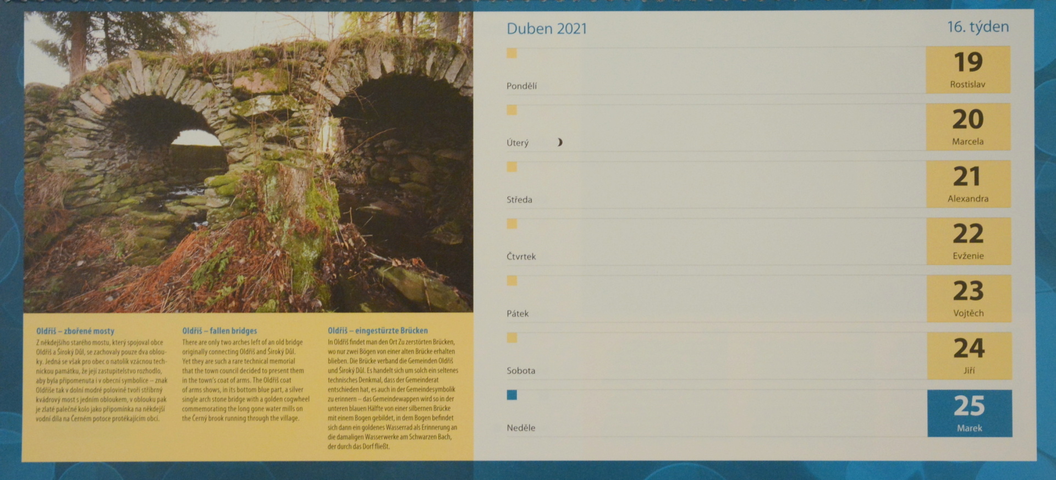Screen dimensions: 1056x480
Task: Click the German description paragraph under 'eingestürzte Brücken'
Action: point(393,394)
